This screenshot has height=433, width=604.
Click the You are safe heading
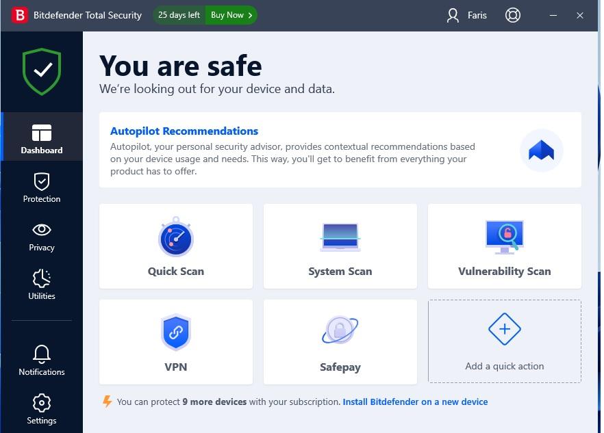pos(181,66)
